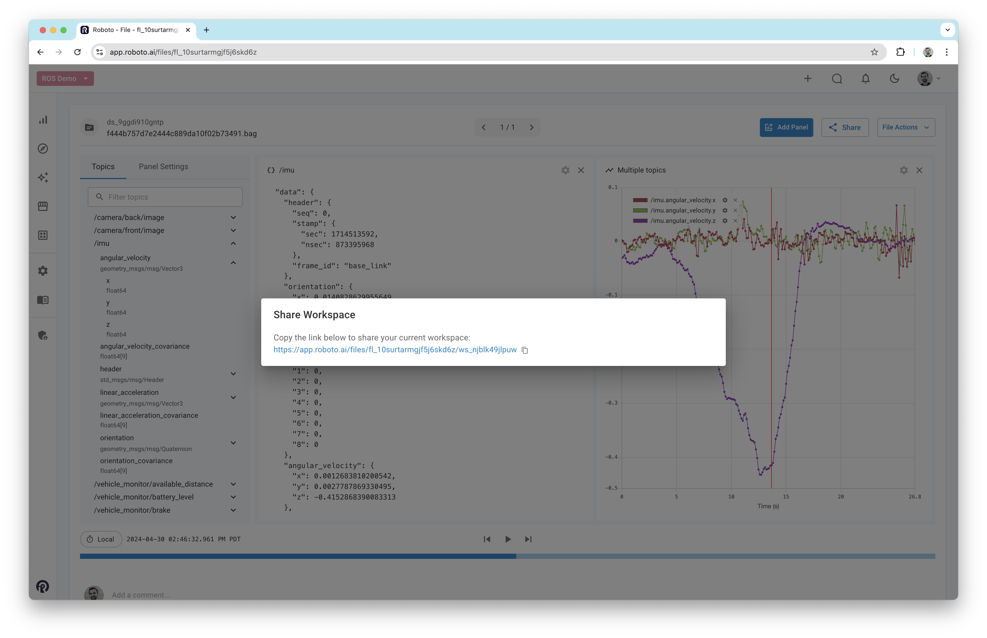Skip to the next frame button
Viewport: 987px width, 638px height.
pyautogui.click(x=528, y=539)
